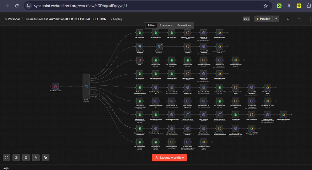Screen dimensions: 312x170
Task: Open the Get Invoice Row1 node
Action: point(156,60)
